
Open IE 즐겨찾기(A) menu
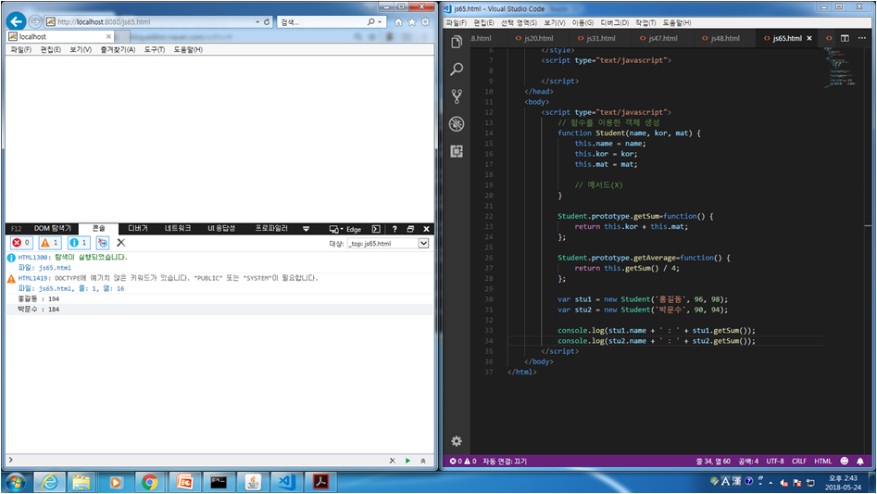pyautogui.click(x=118, y=49)
